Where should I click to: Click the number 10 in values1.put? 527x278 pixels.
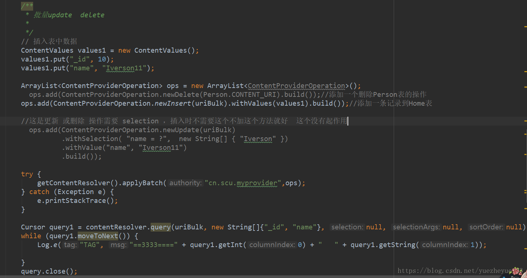(102, 59)
